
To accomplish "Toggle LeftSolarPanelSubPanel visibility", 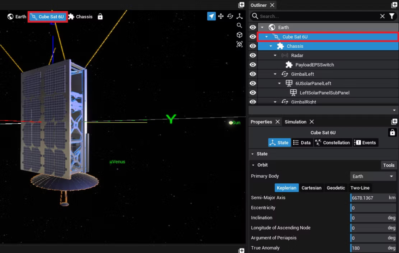I will click(253, 93).
